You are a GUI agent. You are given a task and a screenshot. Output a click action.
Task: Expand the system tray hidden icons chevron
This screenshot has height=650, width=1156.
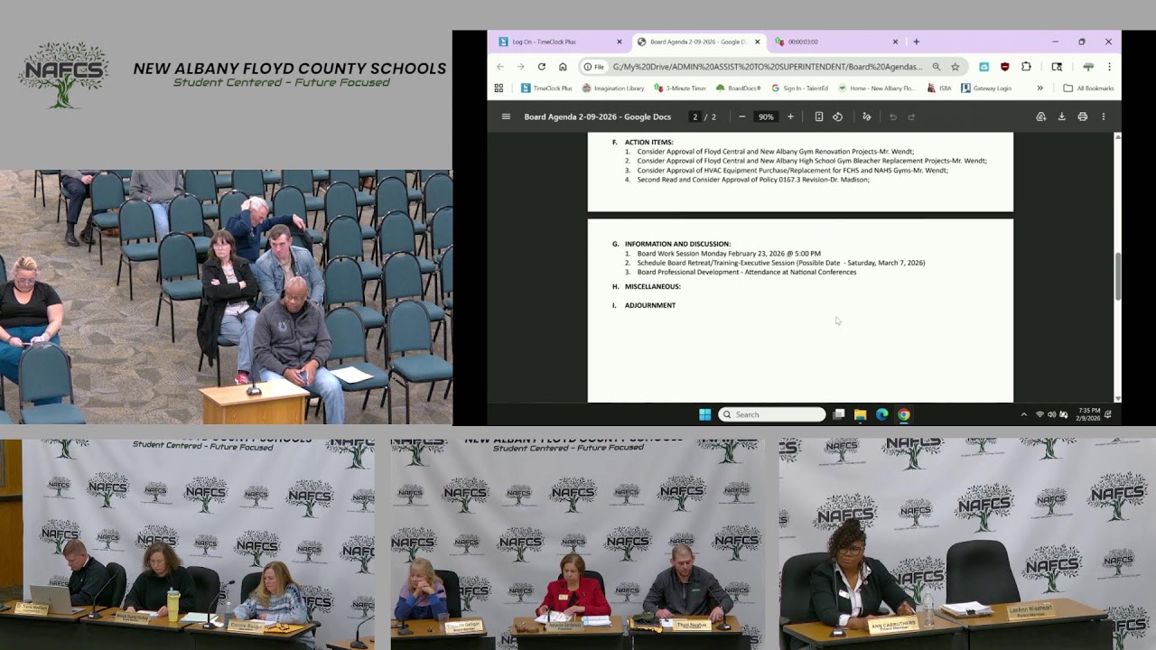[1023, 414]
